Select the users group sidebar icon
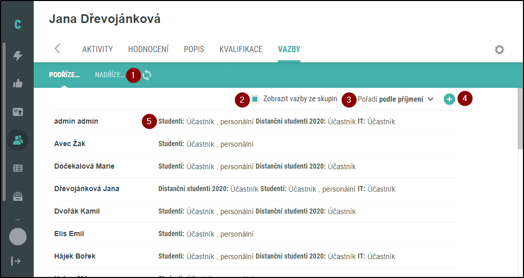The width and height of the screenshot is (524, 278). (x=18, y=140)
